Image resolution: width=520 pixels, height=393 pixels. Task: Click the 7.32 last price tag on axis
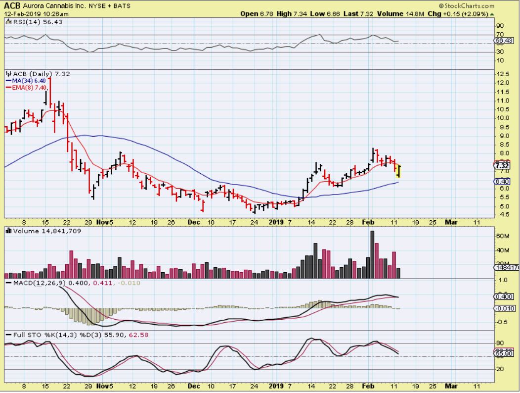tap(502, 166)
